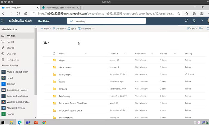
Task: Click the marketing search box
Action: 106,21
